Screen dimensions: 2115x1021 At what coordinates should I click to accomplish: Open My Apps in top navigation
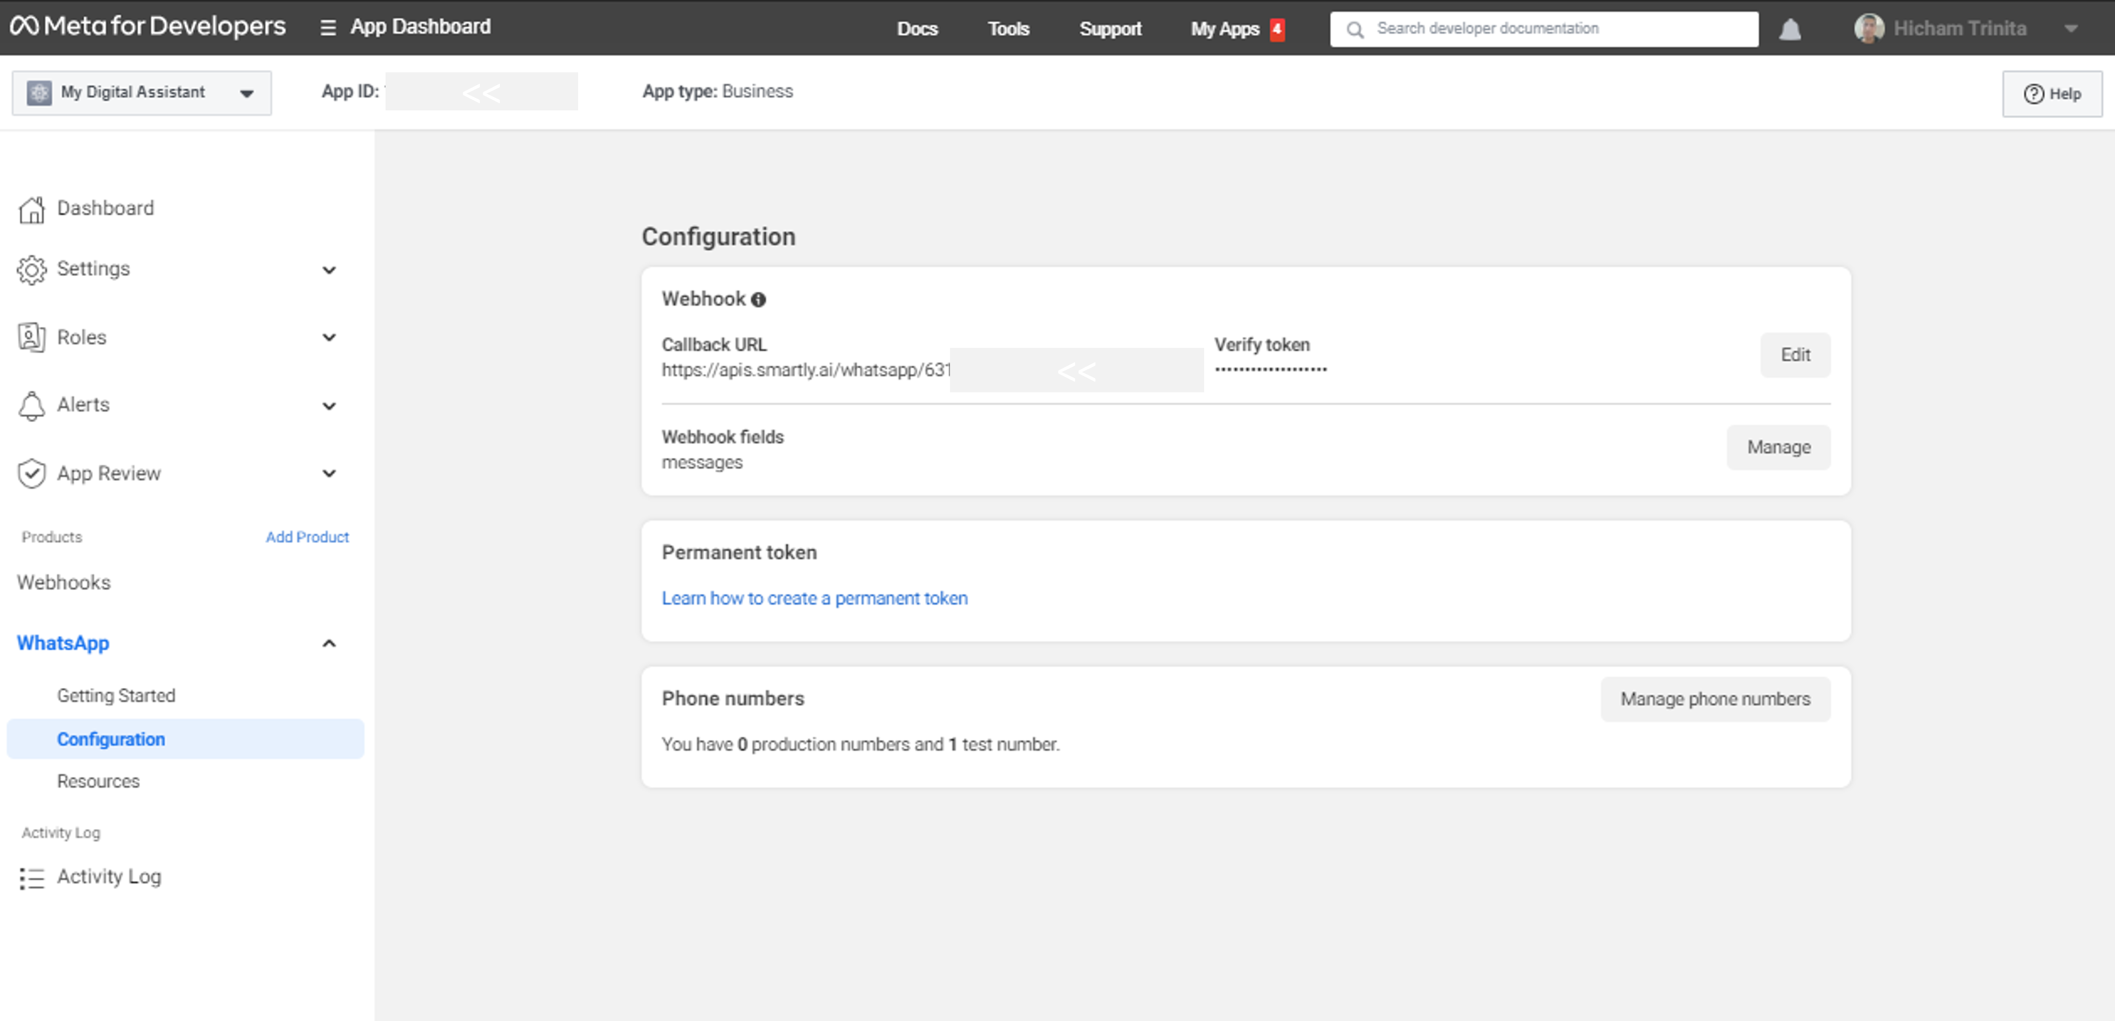tap(1224, 29)
